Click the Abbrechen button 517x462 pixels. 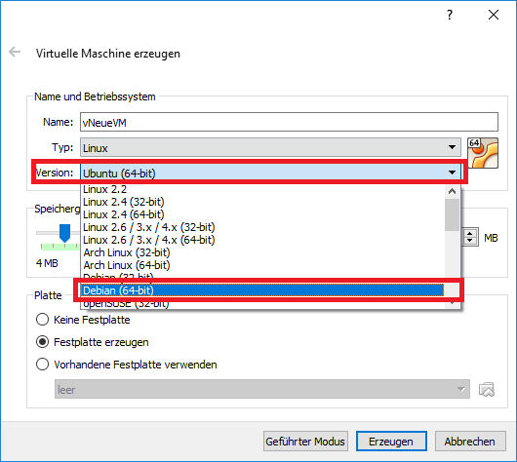470,442
